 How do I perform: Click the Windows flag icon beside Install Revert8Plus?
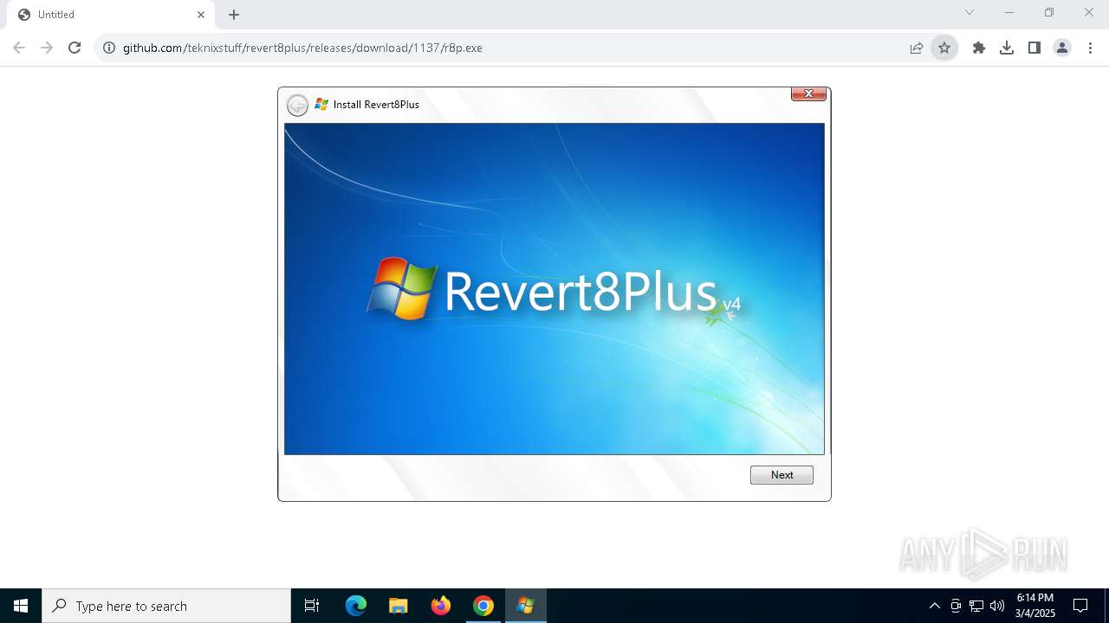point(321,104)
